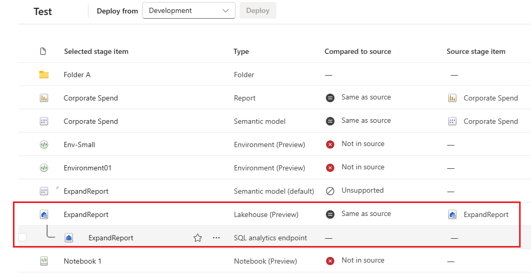Screen dimensions: 531x275
Task: Open more options ellipsis for ExpandReport
Action: pyautogui.click(x=216, y=238)
